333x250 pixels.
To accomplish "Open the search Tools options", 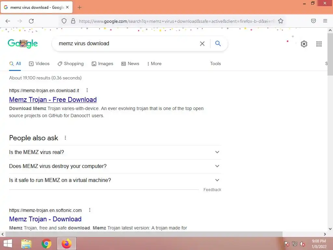I will click(215, 63).
